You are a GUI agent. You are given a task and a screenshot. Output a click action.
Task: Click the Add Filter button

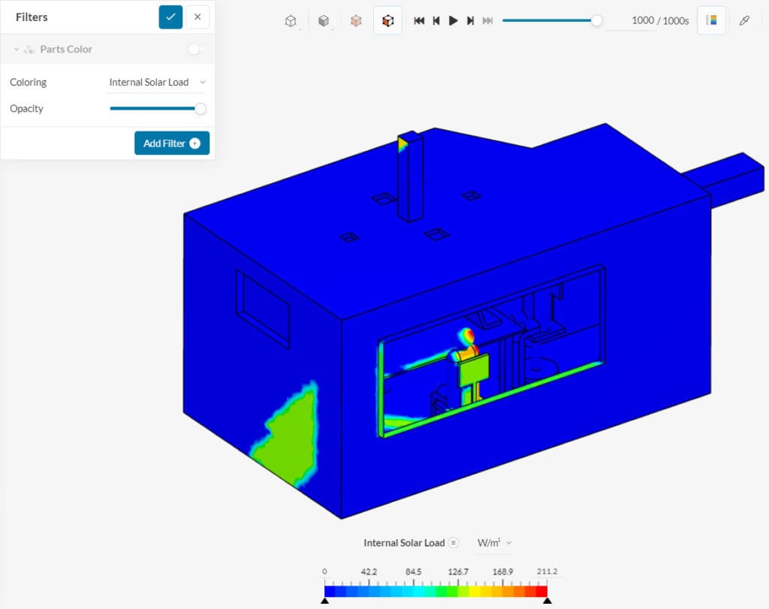[171, 143]
